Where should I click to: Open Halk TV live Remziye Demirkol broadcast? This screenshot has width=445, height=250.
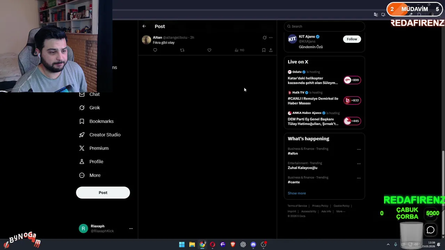click(x=313, y=101)
